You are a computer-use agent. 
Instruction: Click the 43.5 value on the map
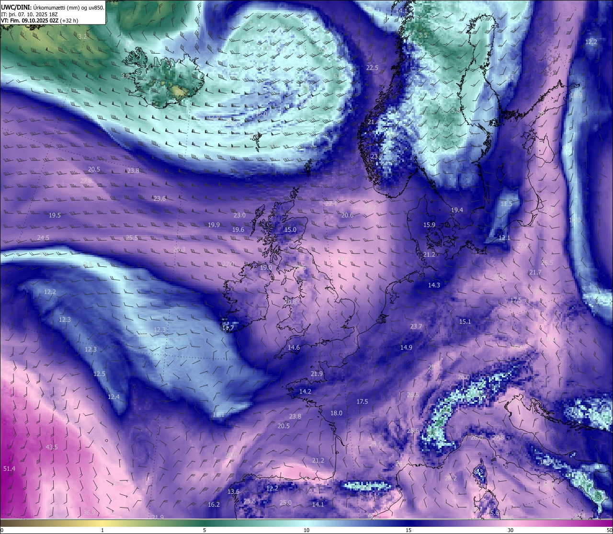click(52, 447)
